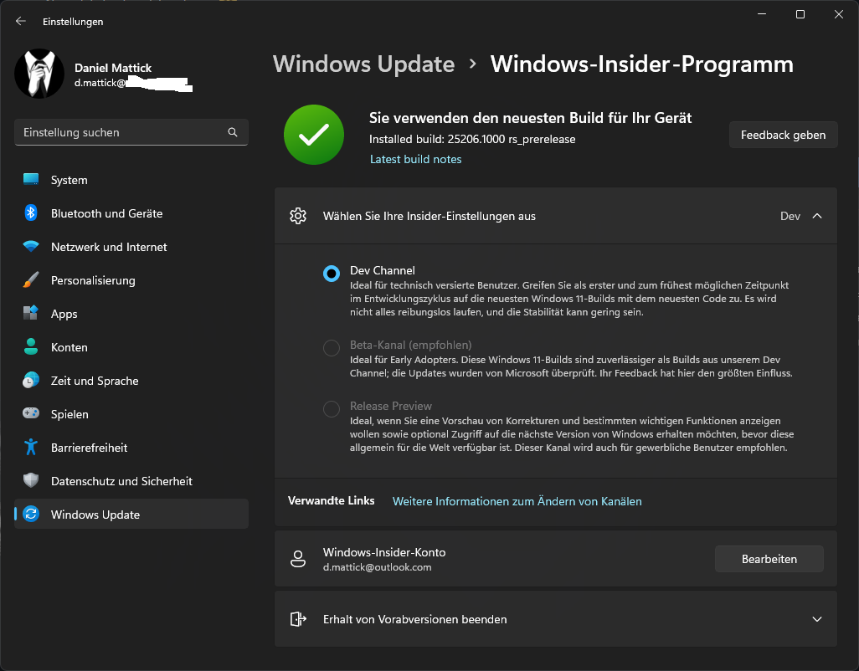Click the Installed build 25206.1000 text
The height and width of the screenshot is (671, 859).
(x=472, y=139)
